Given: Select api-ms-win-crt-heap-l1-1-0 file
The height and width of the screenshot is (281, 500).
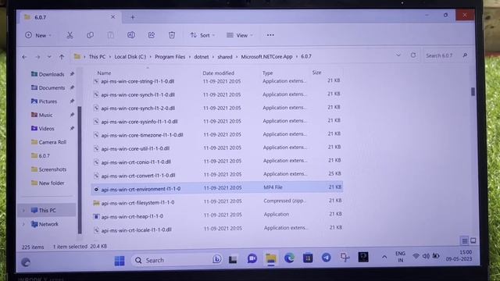Looking at the screenshot, I should click(217, 216).
